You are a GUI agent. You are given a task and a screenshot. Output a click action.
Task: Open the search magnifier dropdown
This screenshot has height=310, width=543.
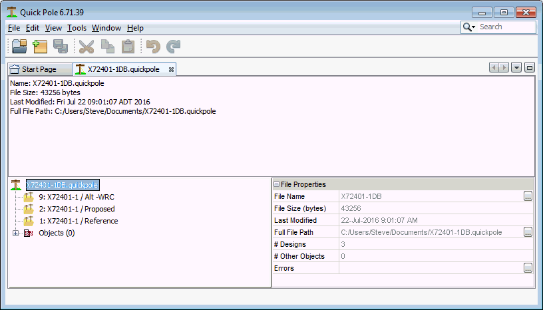469,27
